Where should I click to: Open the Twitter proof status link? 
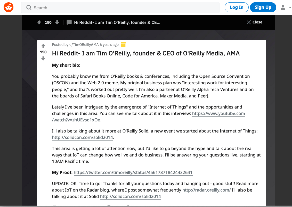pyautogui.click(x=133, y=172)
